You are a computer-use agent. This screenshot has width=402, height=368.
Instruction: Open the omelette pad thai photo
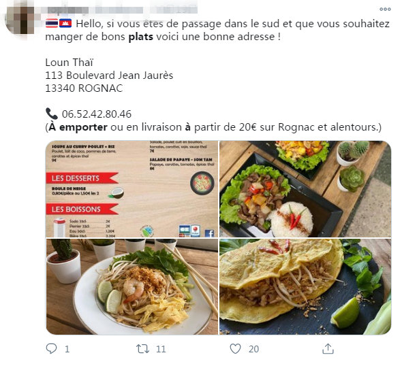point(305,286)
